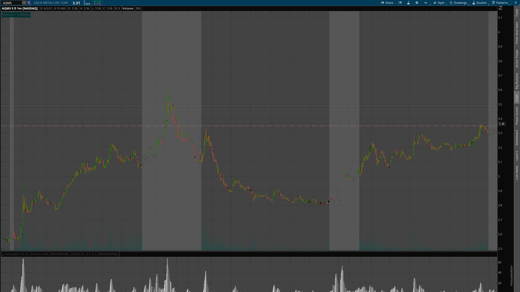Toggle the Active Trader side panel
Viewport: 520px width, 292px height.
coord(517,58)
